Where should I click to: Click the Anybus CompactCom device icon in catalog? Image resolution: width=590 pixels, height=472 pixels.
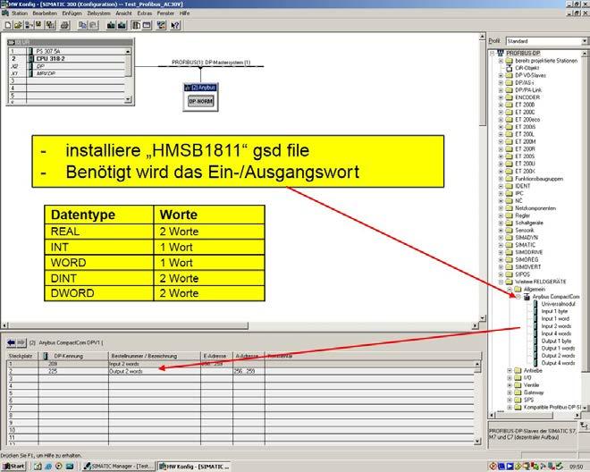[x=527, y=297]
